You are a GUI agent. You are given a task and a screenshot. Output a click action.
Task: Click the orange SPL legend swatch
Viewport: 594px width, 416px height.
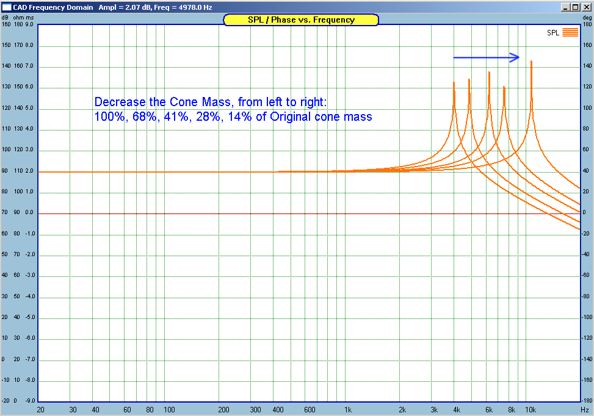pyautogui.click(x=570, y=33)
